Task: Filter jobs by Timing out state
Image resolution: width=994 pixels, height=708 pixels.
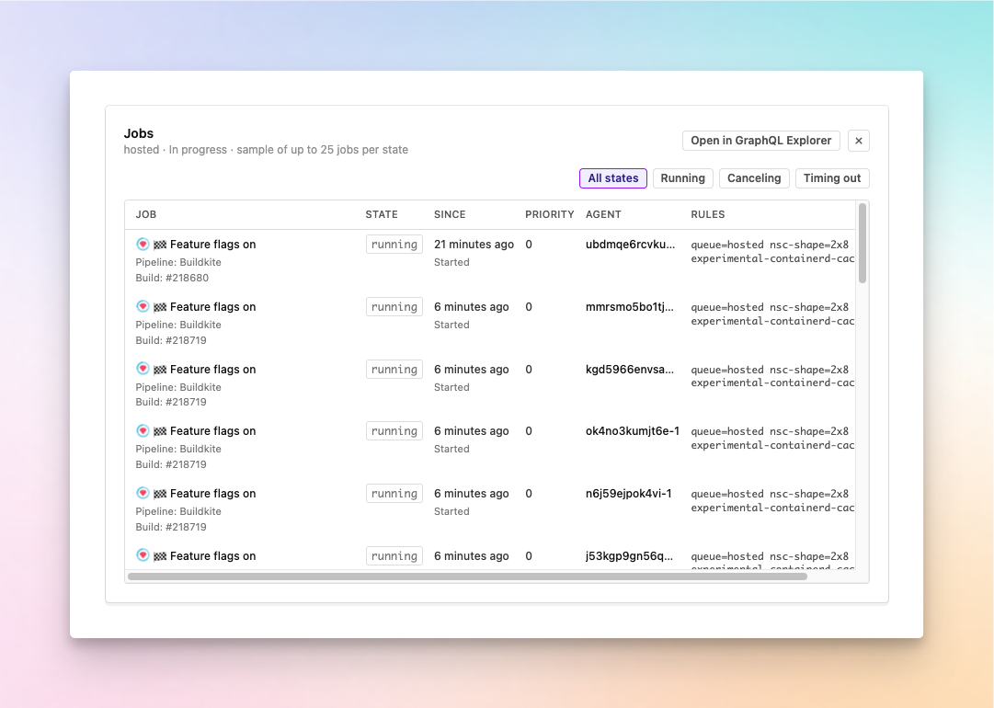Action: [x=832, y=178]
